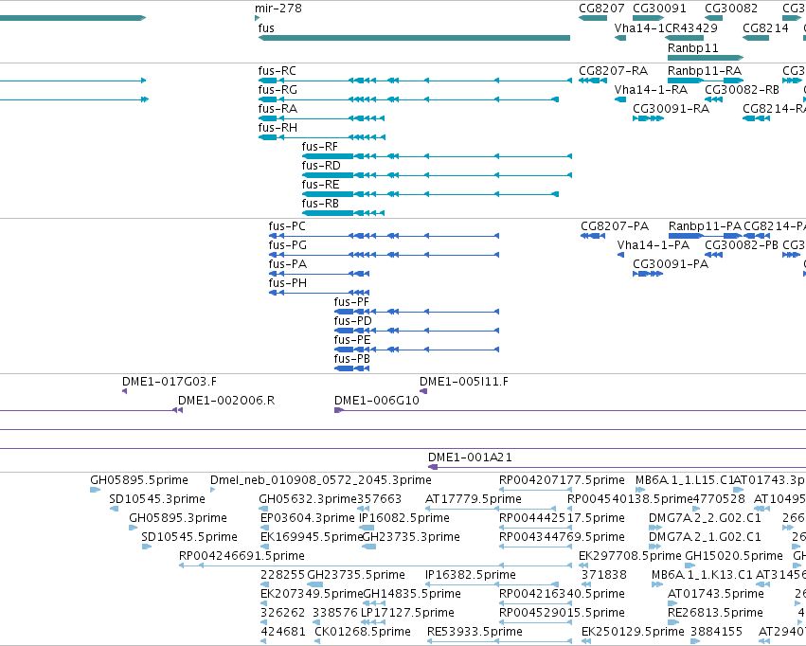Click protein fus-PE label
The image size is (806, 646).
pyautogui.click(x=352, y=340)
